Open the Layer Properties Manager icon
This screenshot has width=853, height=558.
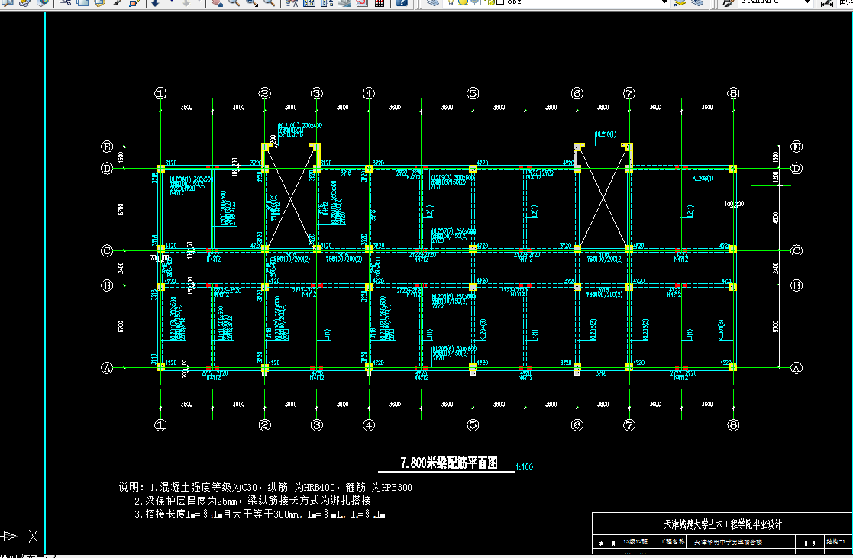(x=432, y=3)
